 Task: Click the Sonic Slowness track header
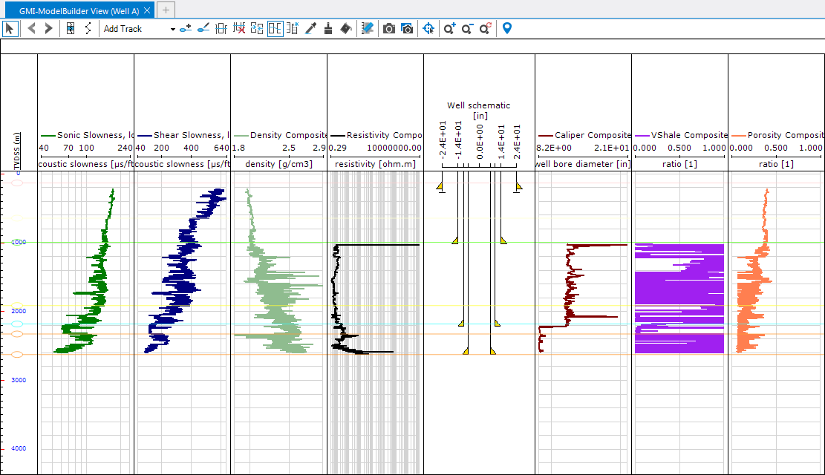85,136
